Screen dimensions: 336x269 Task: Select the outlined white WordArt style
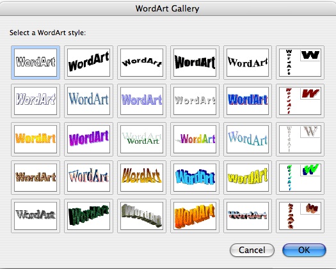[36, 63]
